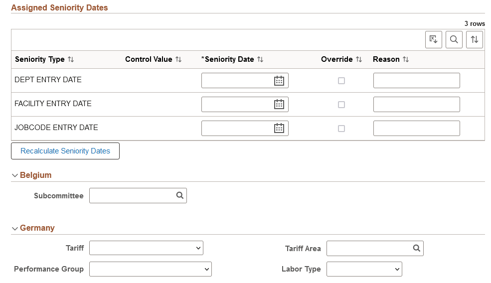Image resolution: width=491 pixels, height=283 pixels.
Task: Collapse the Belgium section
Action: point(15,175)
